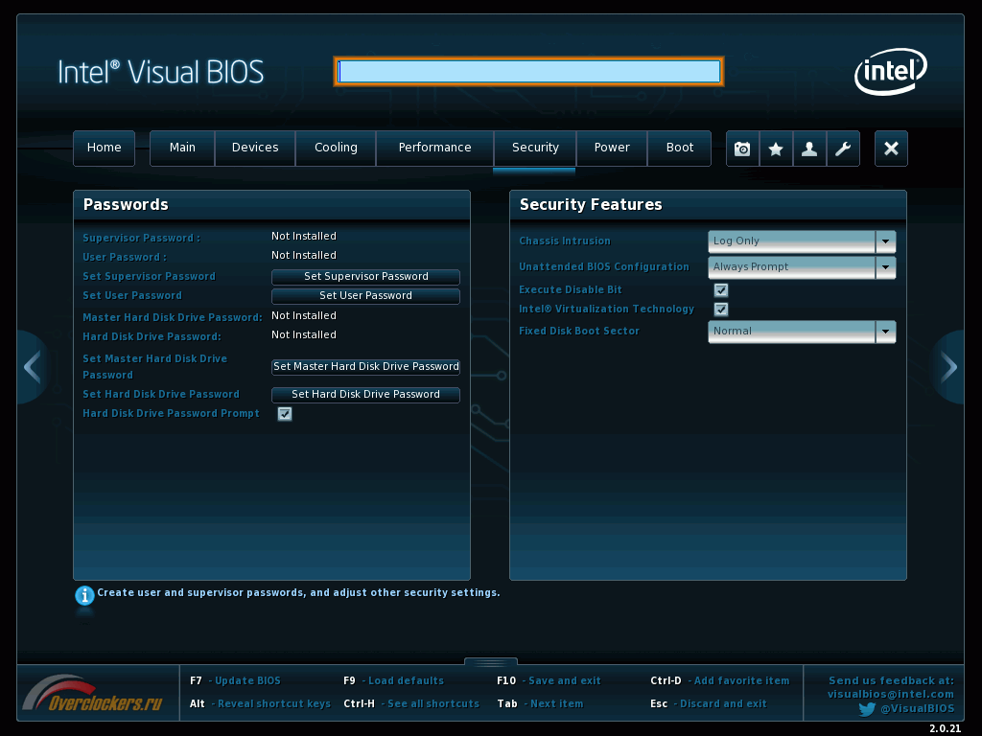Click F9 Load defaults shortcut

[394, 681]
